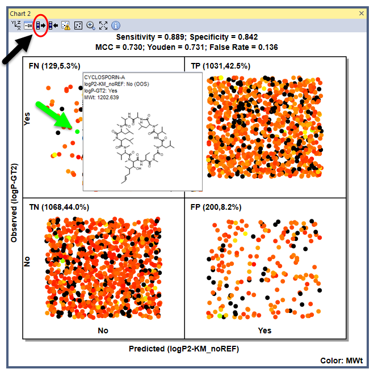The height and width of the screenshot is (373, 374).
Task: Click the Chart 2 title bar label
Action: point(20,14)
